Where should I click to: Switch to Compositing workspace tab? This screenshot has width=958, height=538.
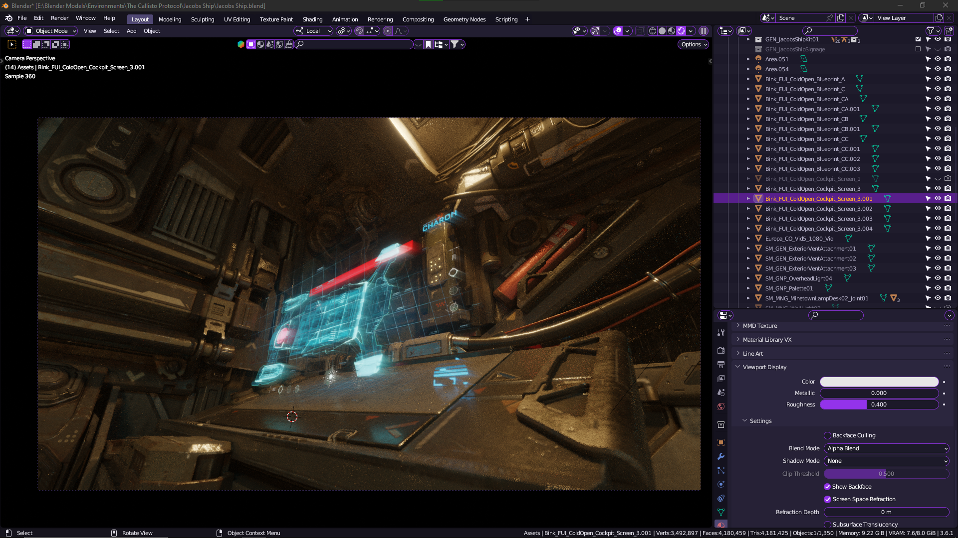coord(418,19)
